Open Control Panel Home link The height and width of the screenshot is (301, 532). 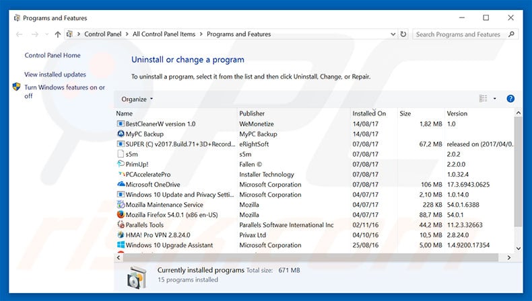[53, 55]
